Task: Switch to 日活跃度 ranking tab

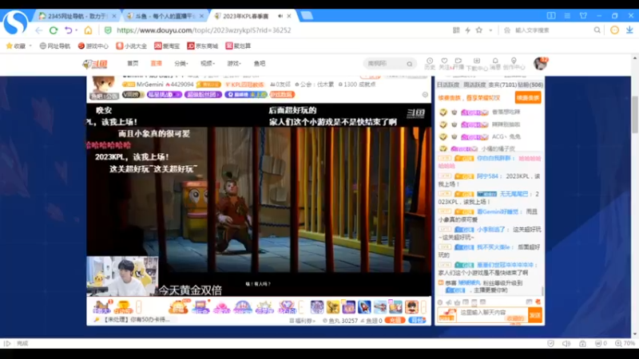Action: (x=448, y=85)
